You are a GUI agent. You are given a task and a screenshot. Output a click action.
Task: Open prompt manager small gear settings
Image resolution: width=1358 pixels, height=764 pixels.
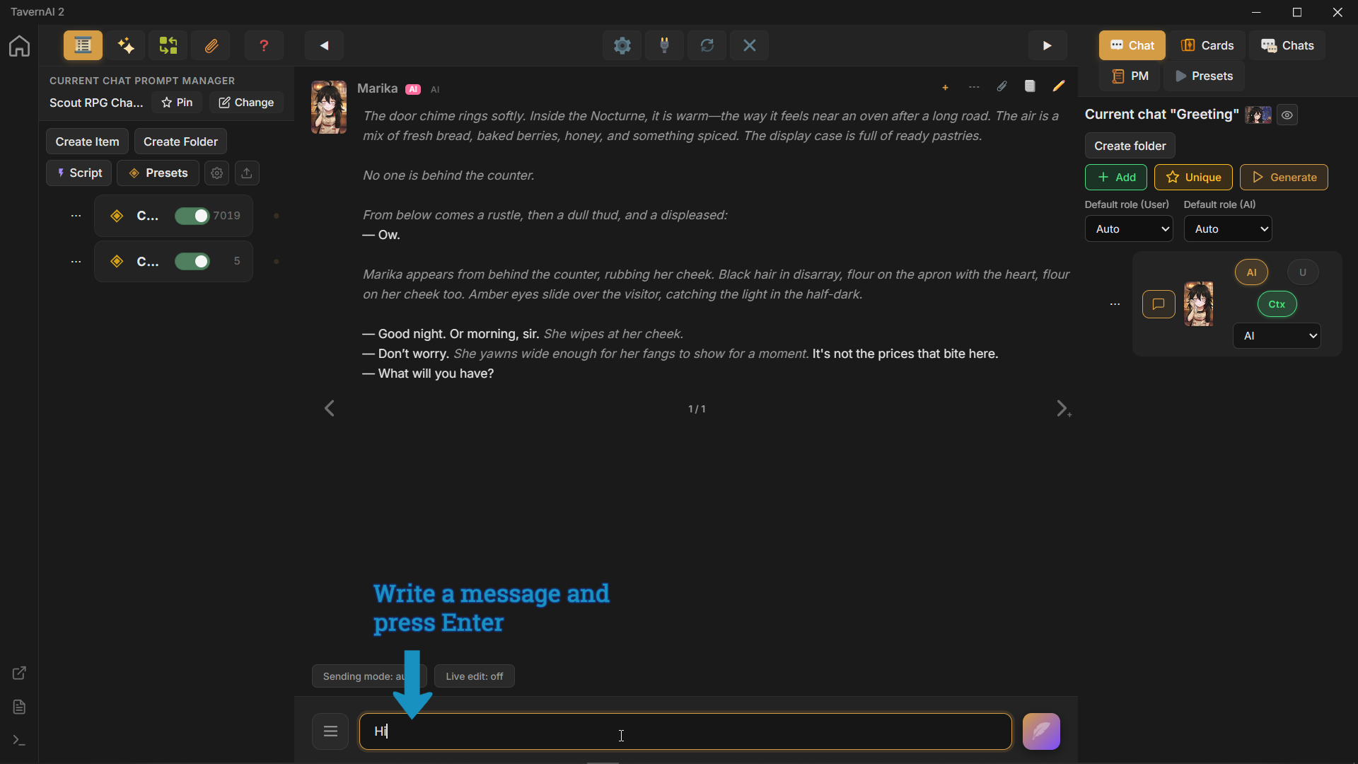(217, 173)
